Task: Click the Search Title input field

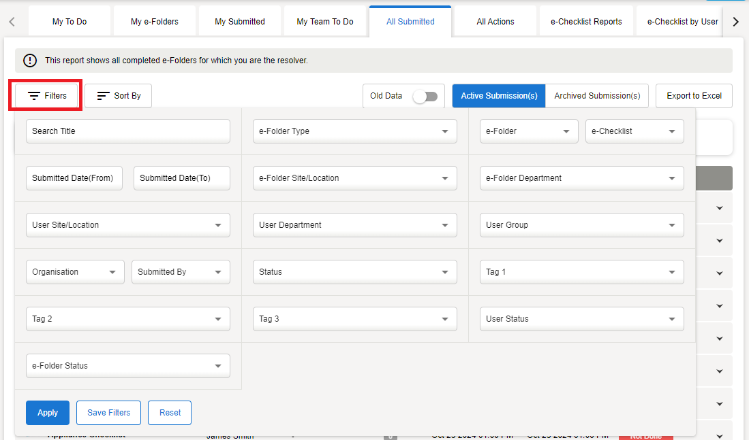Action: click(127, 131)
